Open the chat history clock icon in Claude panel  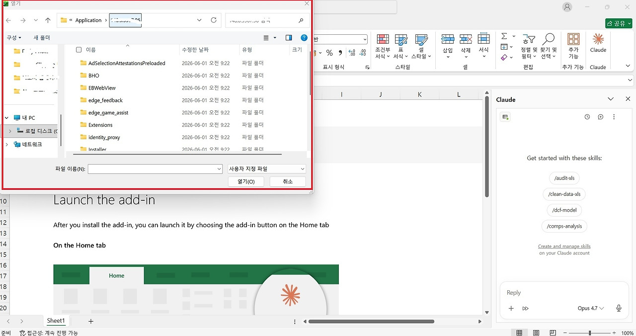pos(587,117)
